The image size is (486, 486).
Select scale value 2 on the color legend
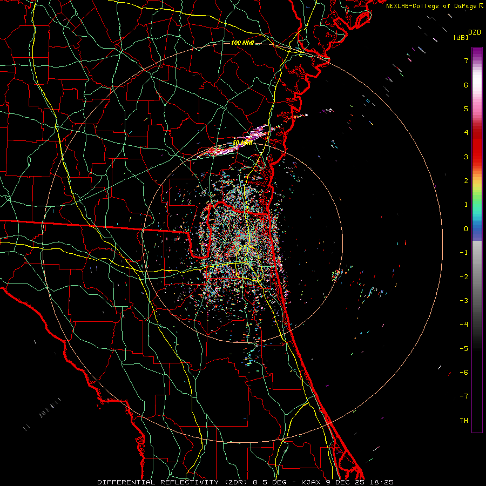tap(466, 181)
